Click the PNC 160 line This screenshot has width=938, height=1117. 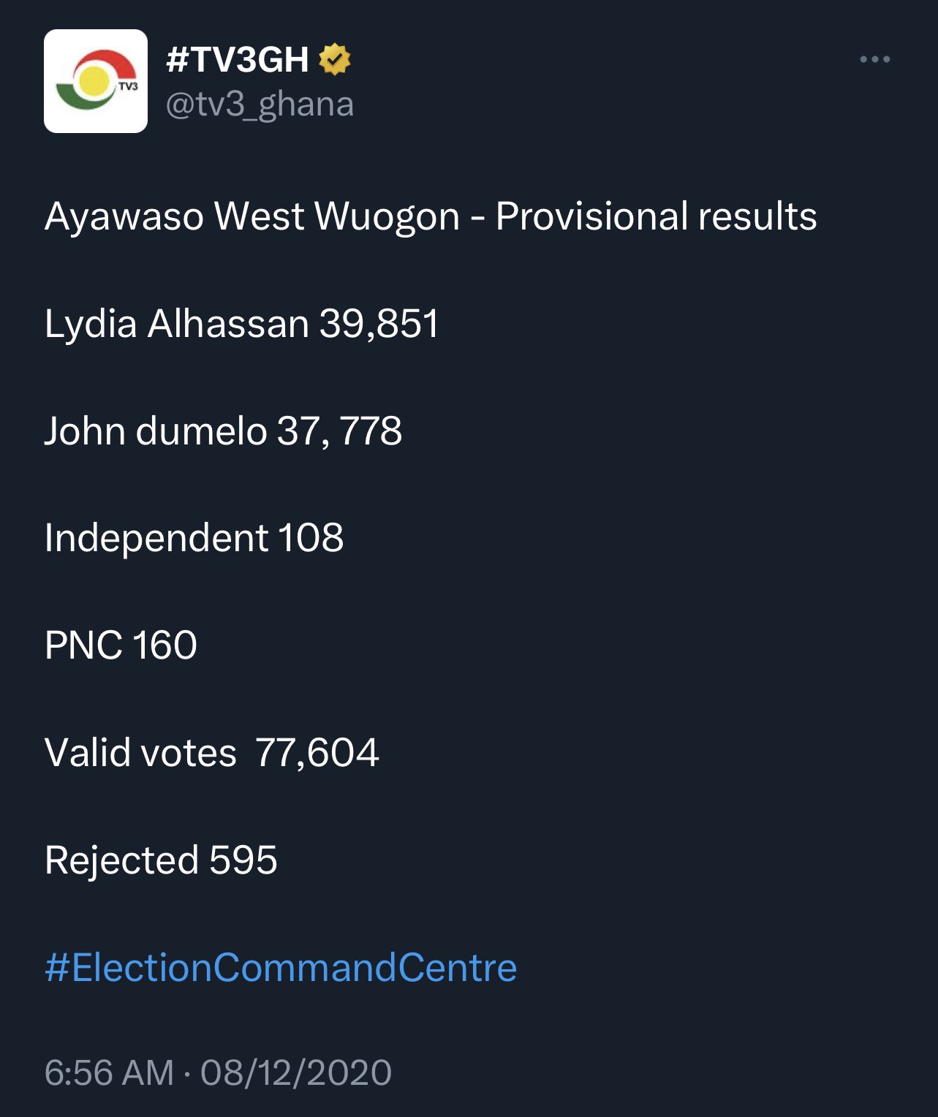[121, 645]
